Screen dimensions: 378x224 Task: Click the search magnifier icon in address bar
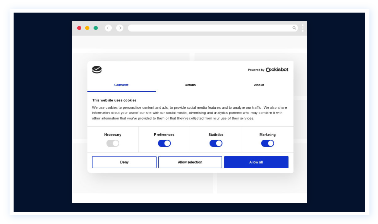coord(294,28)
